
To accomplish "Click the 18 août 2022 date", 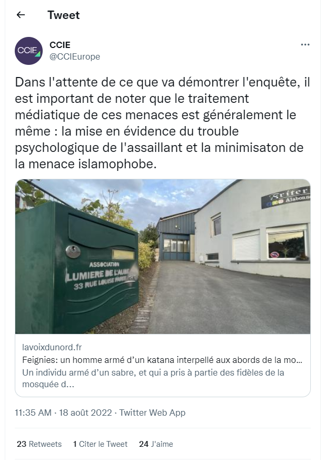I will pyautogui.click(x=85, y=413).
